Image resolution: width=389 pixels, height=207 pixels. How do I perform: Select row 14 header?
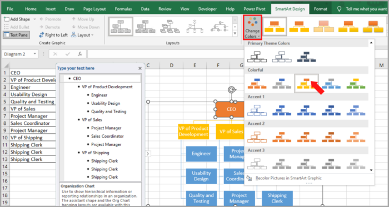(4, 166)
